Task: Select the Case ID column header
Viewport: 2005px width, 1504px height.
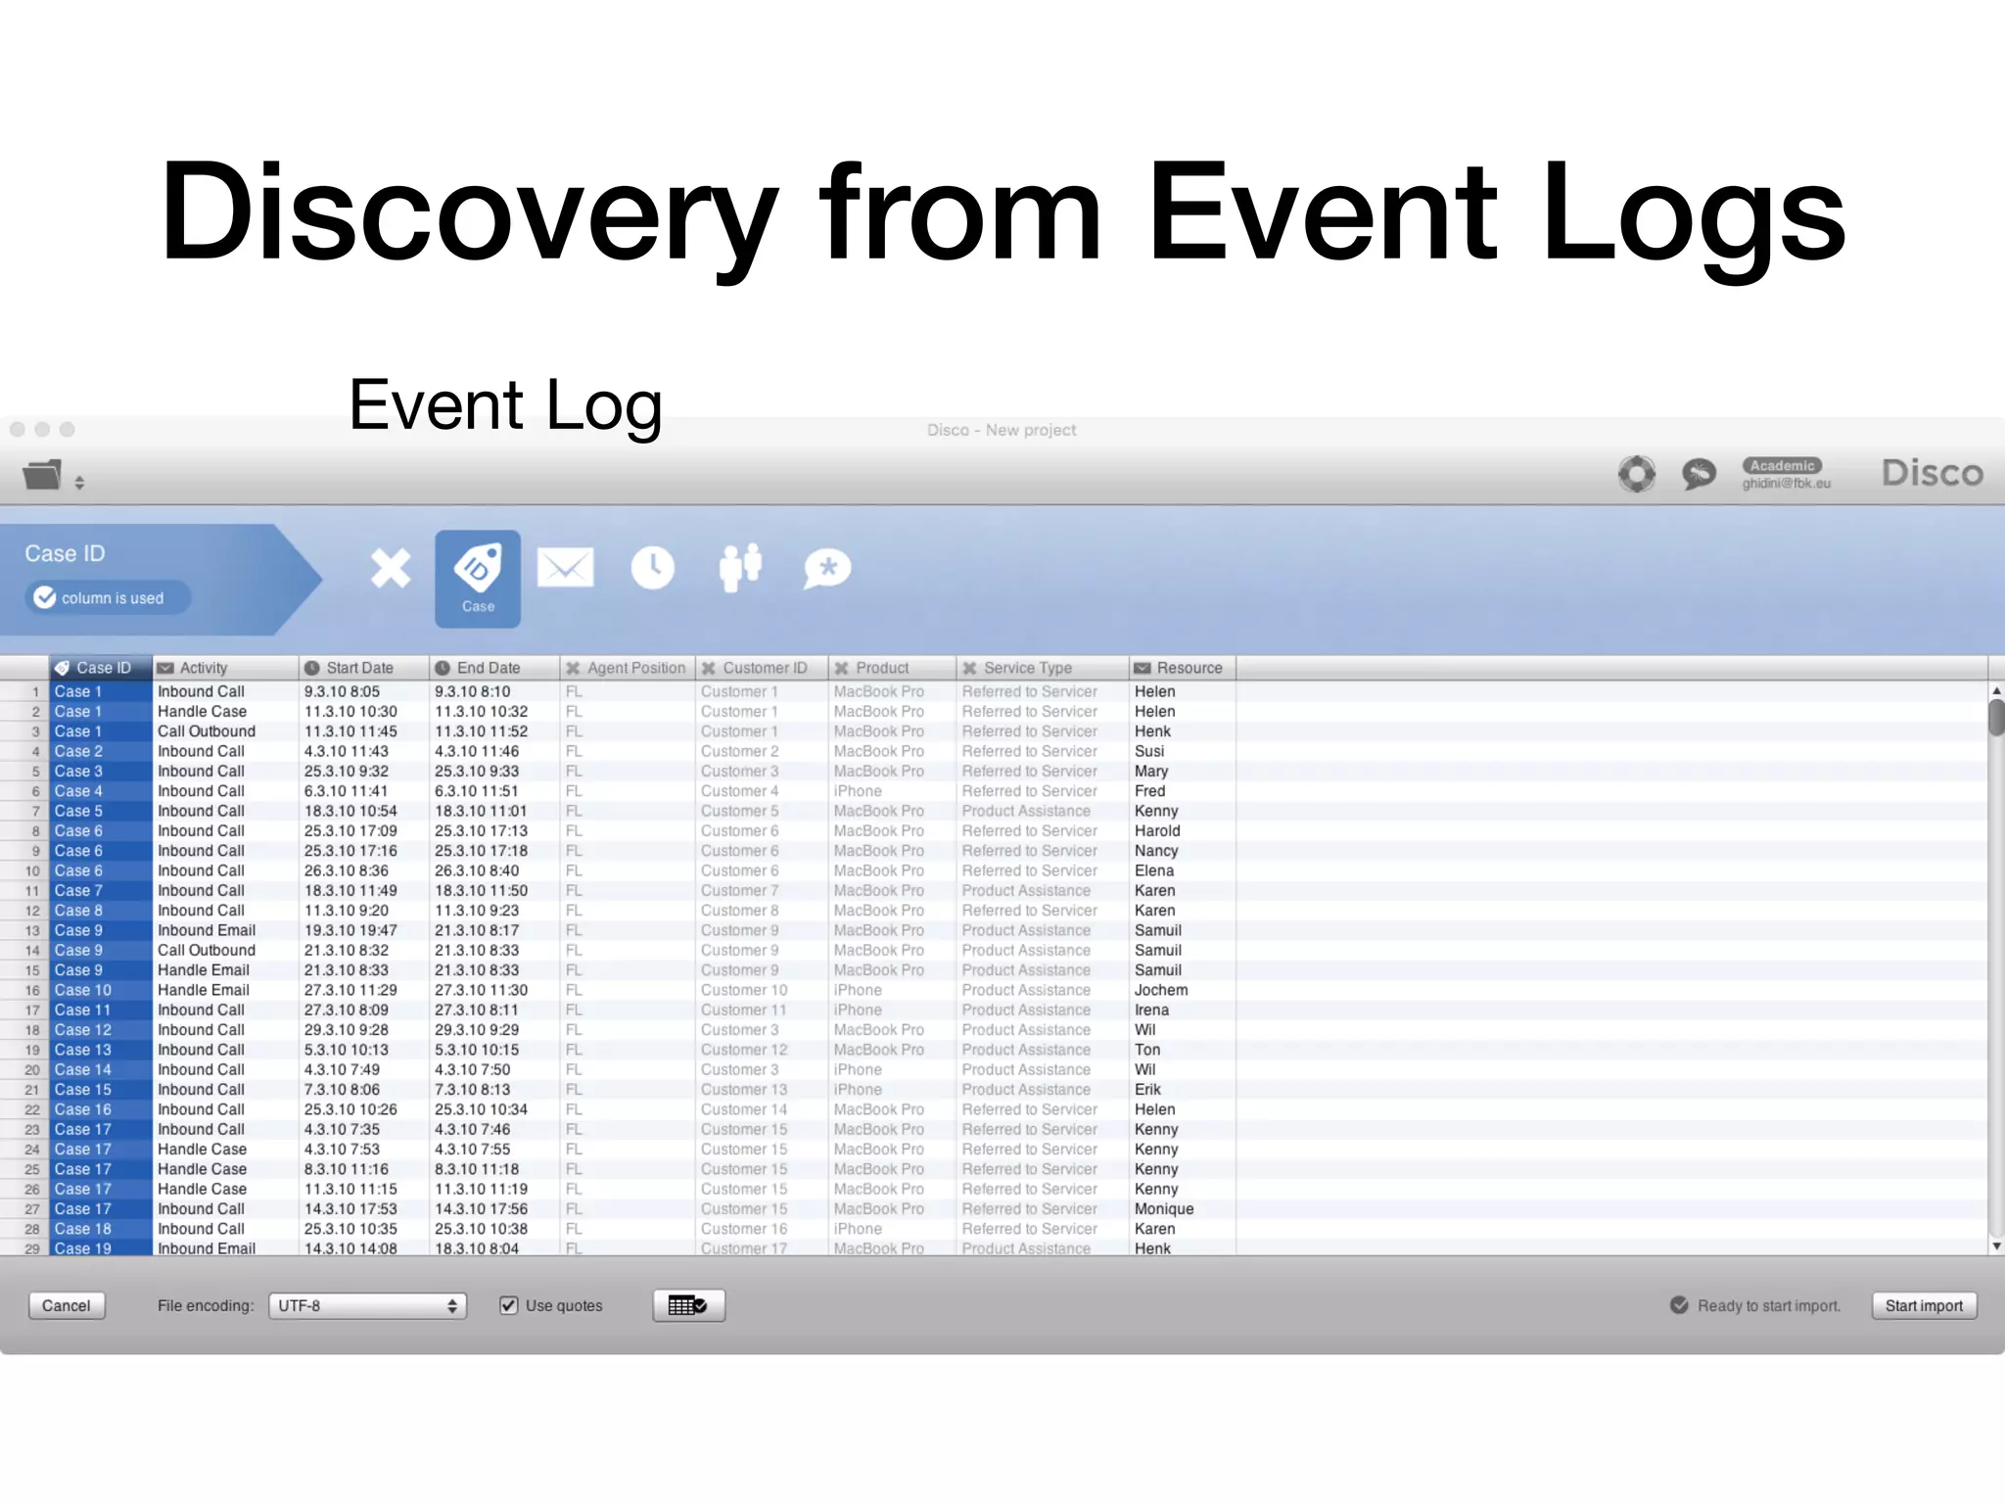Action: (x=101, y=668)
